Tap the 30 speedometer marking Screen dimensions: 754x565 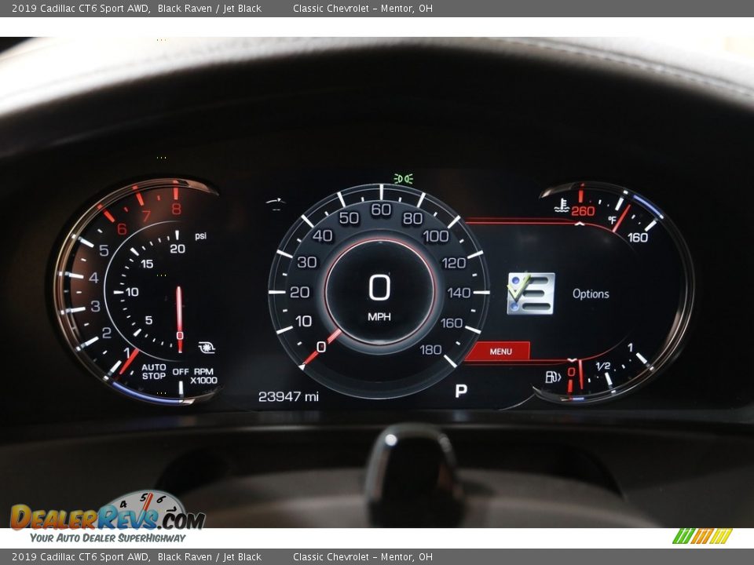pyautogui.click(x=307, y=262)
